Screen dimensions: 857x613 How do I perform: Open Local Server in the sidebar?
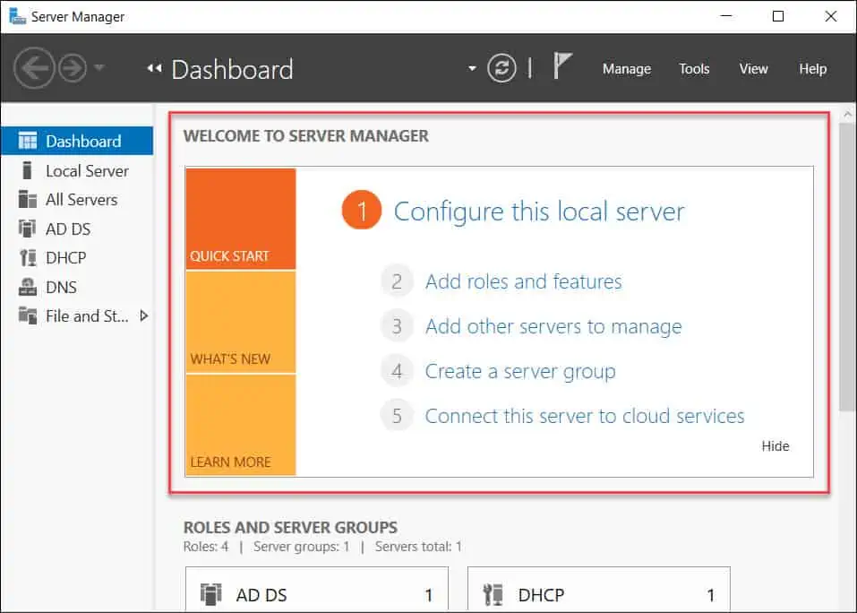tap(77, 170)
